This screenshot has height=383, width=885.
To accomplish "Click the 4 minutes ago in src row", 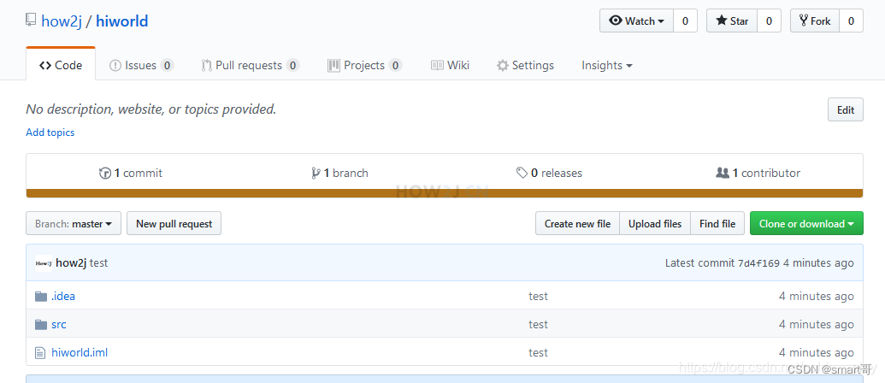I will point(816,324).
